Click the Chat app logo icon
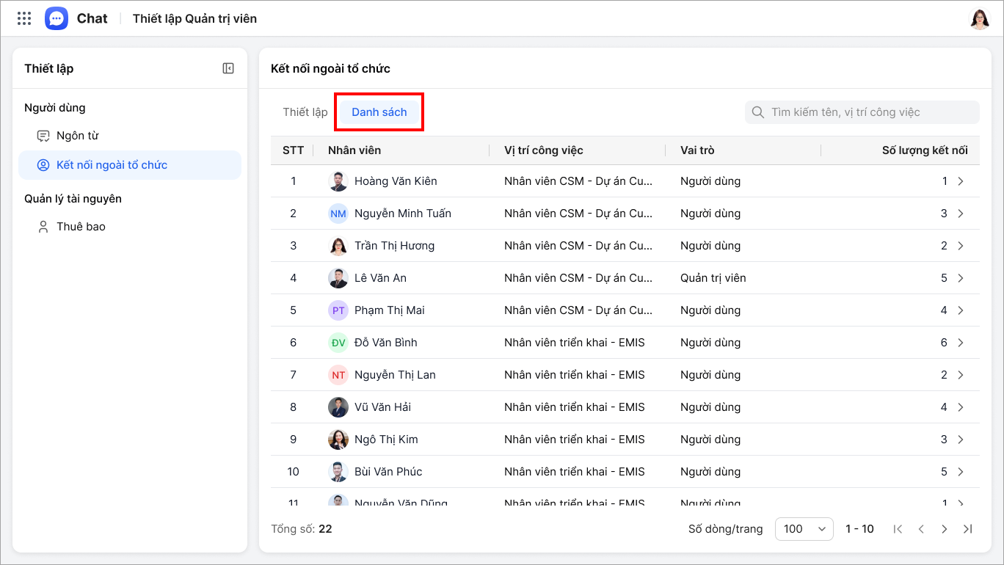This screenshot has height=565, width=1004. (x=57, y=18)
